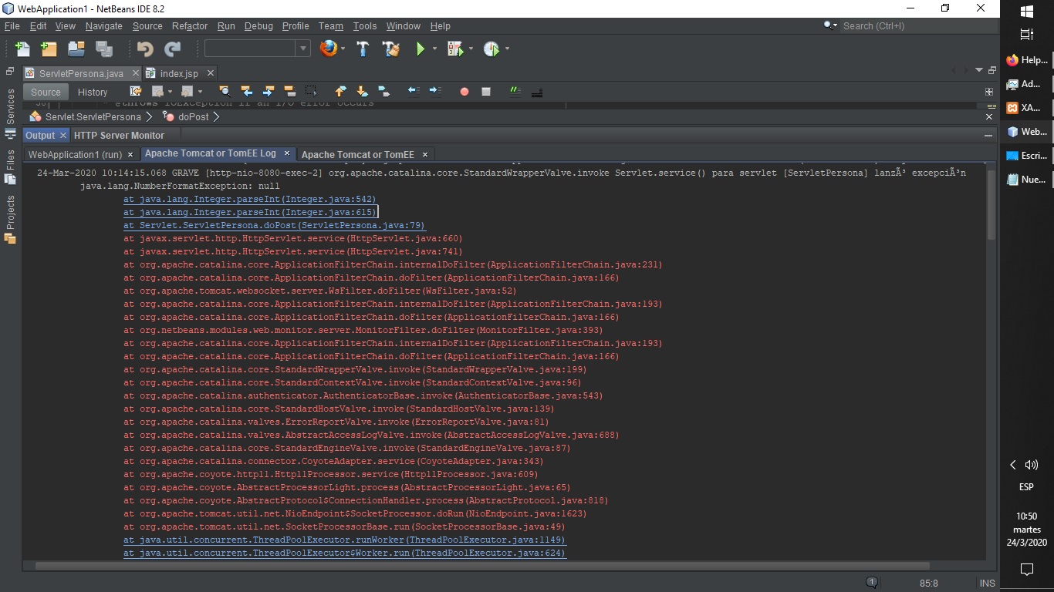This screenshot has height=592, width=1054.
Task: Shift Line Right in editor toolbar
Action: tap(435, 91)
